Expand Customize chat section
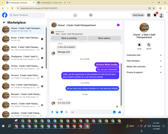 coord(144,55)
